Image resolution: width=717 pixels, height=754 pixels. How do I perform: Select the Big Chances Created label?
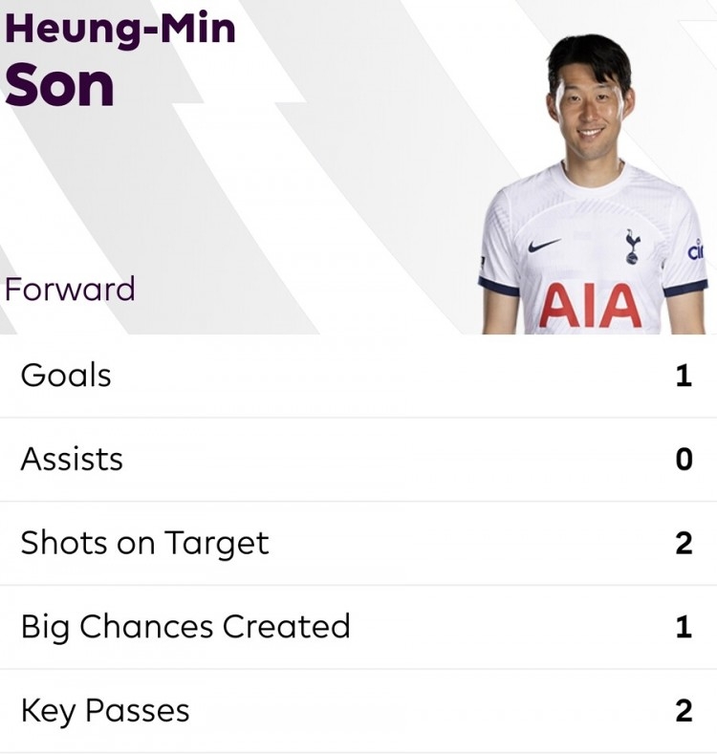point(185,628)
